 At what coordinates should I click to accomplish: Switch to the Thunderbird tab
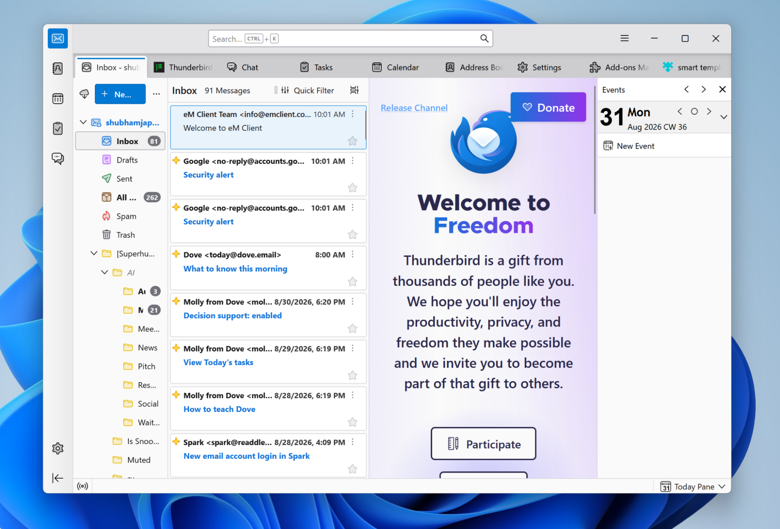coord(183,67)
